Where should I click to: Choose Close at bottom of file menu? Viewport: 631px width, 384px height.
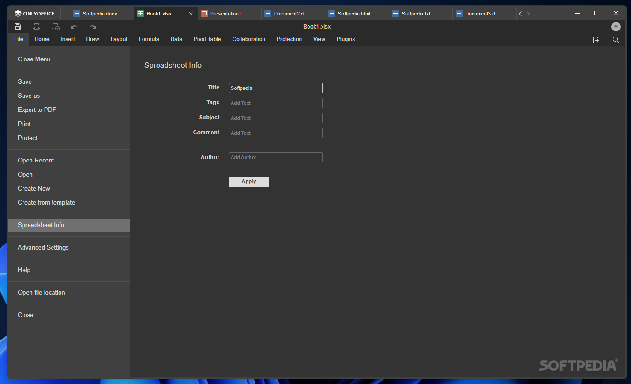click(69, 315)
